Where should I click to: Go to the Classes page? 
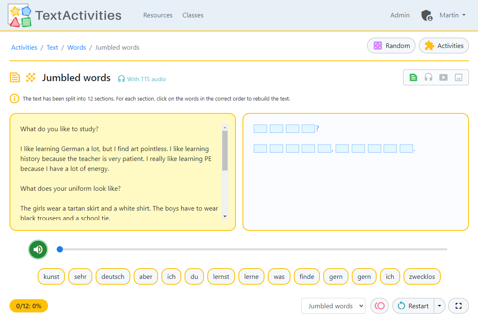193,15
